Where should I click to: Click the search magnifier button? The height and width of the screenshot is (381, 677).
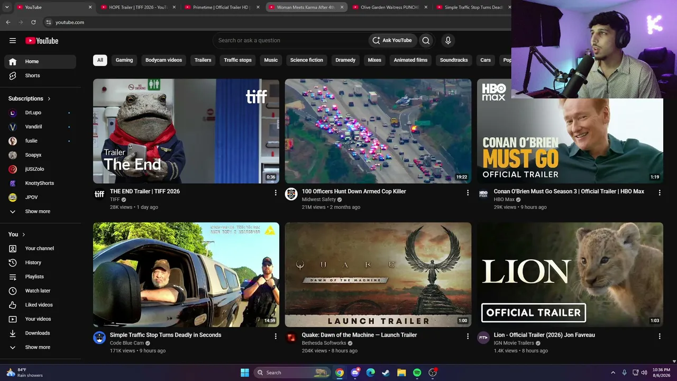pos(426,40)
